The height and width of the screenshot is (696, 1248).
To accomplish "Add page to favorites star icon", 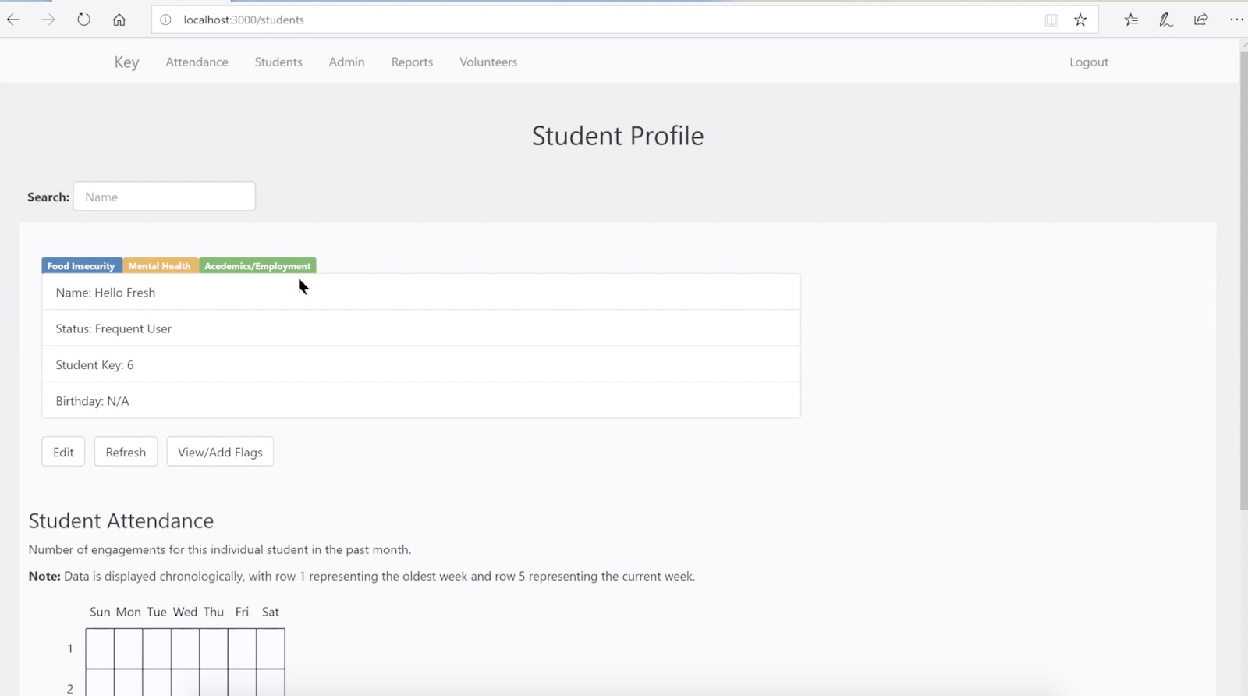I will click(1080, 20).
